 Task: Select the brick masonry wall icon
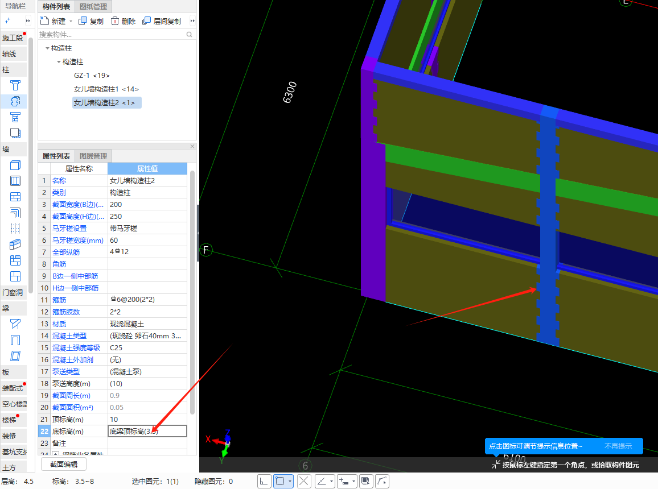pyautogui.click(x=15, y=197)
